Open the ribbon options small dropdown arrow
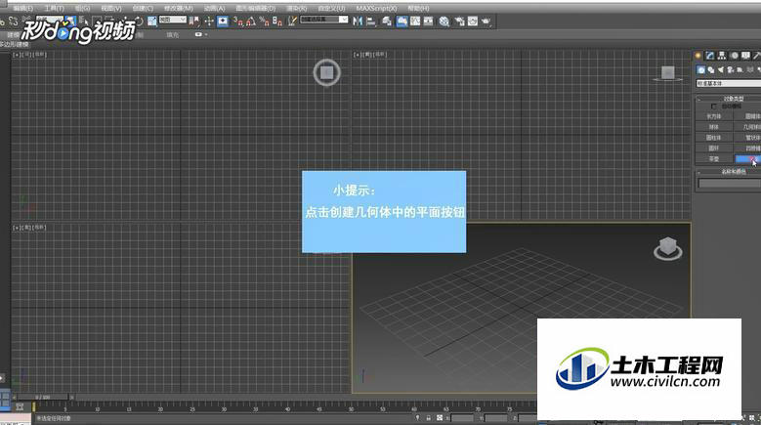The height and width of the screenshot is (425, 761). click(x=206, y=34)
